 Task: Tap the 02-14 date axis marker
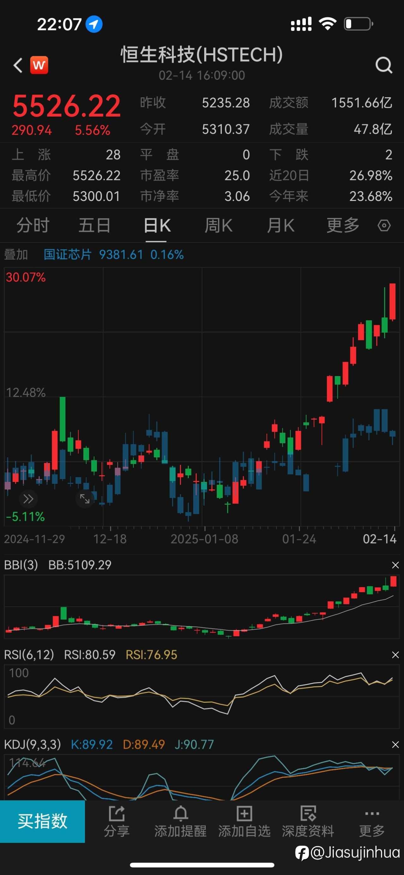[x=380, y=539]
